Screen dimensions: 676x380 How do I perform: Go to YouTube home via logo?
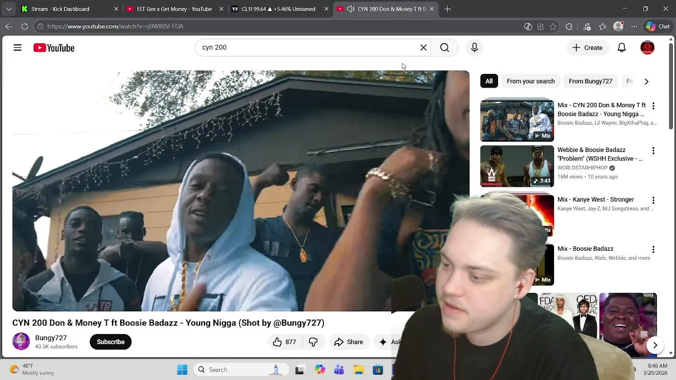[x=54, y=48]
